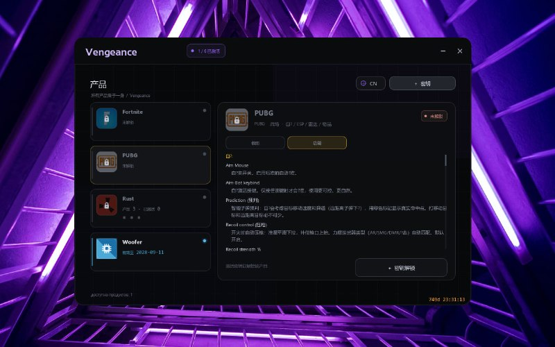Open the Fortnite product card
The width and height of the screenshot is (555, 347).
point(151,121)
